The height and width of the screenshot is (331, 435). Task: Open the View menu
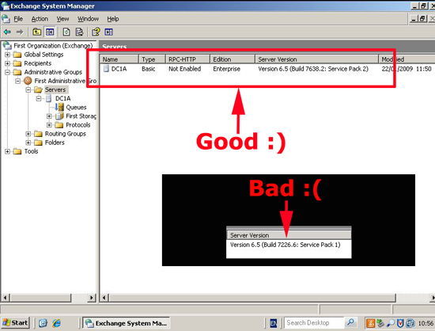click(62, 19)
